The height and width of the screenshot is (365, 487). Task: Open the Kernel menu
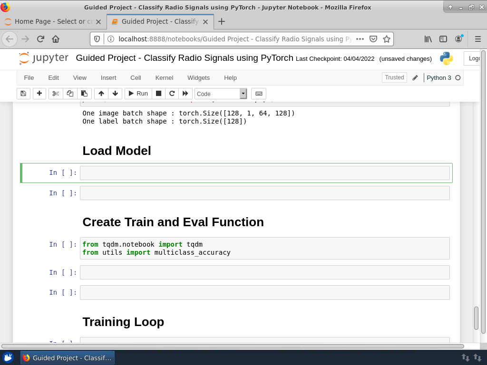pos(164,78)
